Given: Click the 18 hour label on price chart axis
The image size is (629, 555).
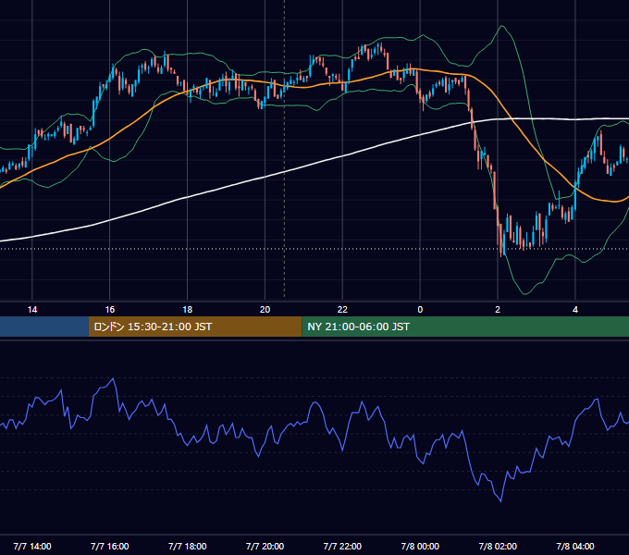Looking at the screenshot, I should [188, 310].
